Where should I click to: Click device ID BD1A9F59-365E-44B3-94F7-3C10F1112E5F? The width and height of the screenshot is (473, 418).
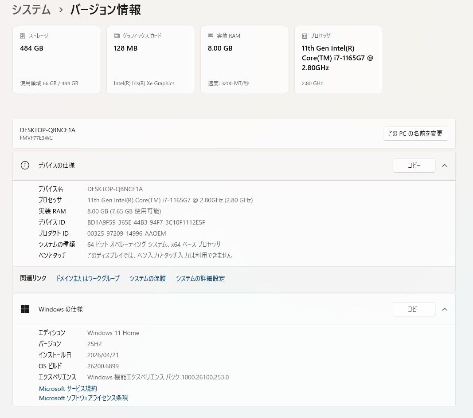(146, 222)
